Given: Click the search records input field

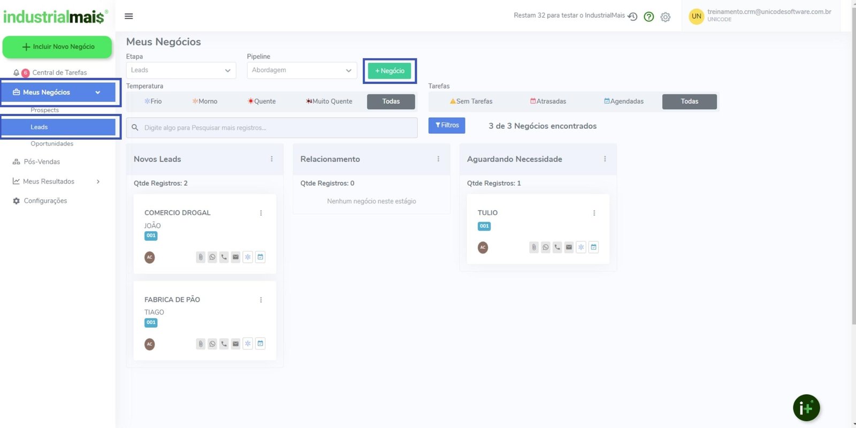Looking at the screenshot, I should click(273, 128).
